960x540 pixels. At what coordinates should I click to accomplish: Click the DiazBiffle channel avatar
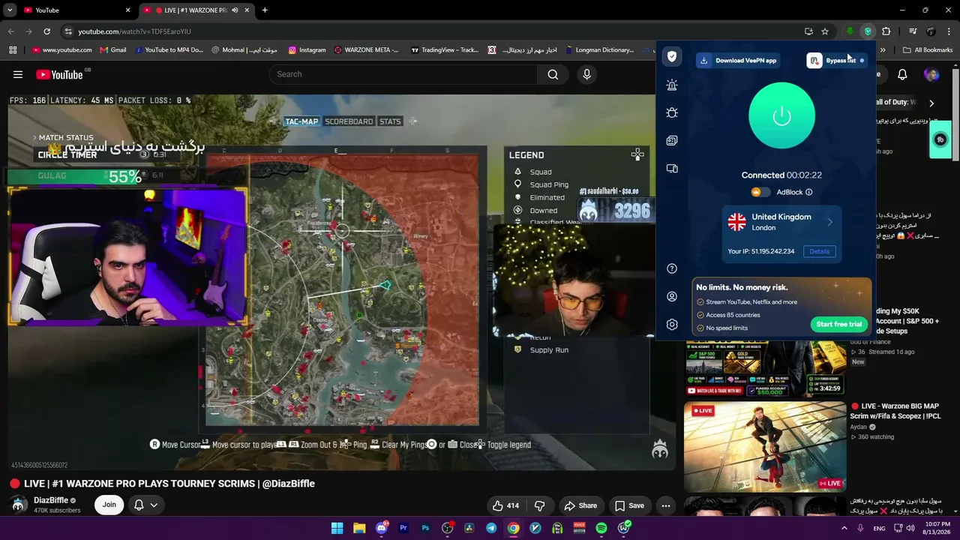[19, 505]
